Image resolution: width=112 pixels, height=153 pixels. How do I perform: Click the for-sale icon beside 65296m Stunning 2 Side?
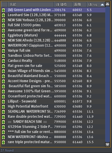coord(3,127)
